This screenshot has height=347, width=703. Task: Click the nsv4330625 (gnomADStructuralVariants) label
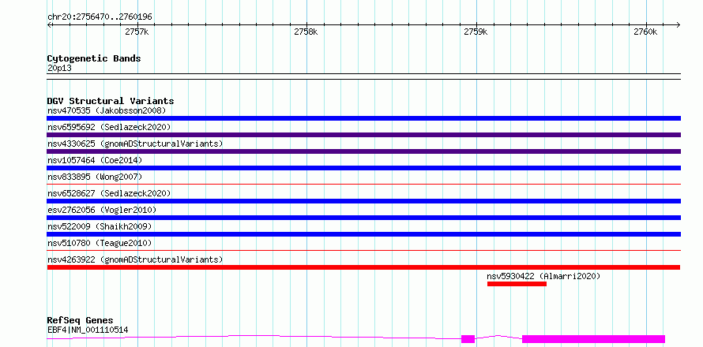coord(135,144)
